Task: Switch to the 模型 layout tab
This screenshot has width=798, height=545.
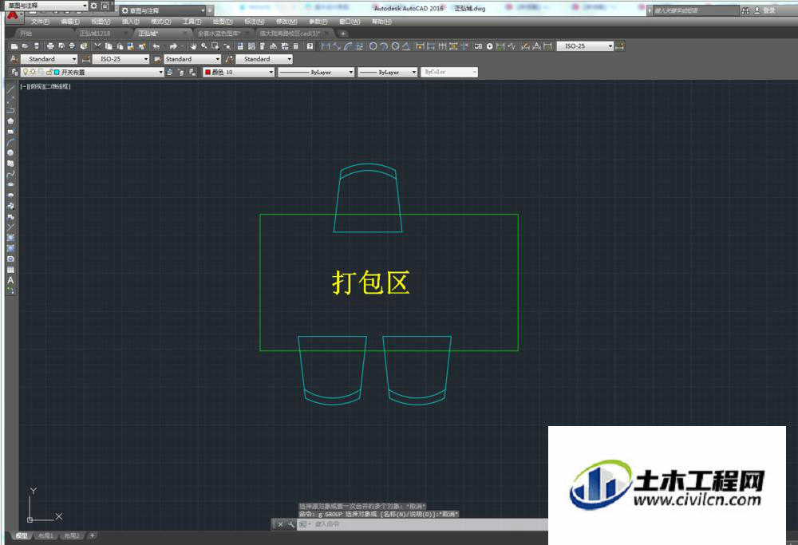Action: tap(21, 536)
